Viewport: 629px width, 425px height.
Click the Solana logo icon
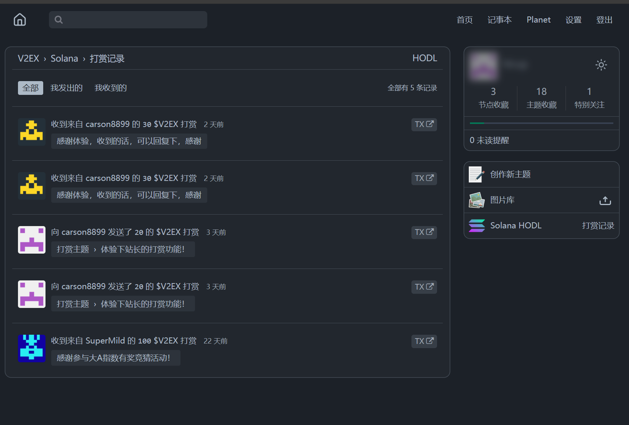click(477, 226)
